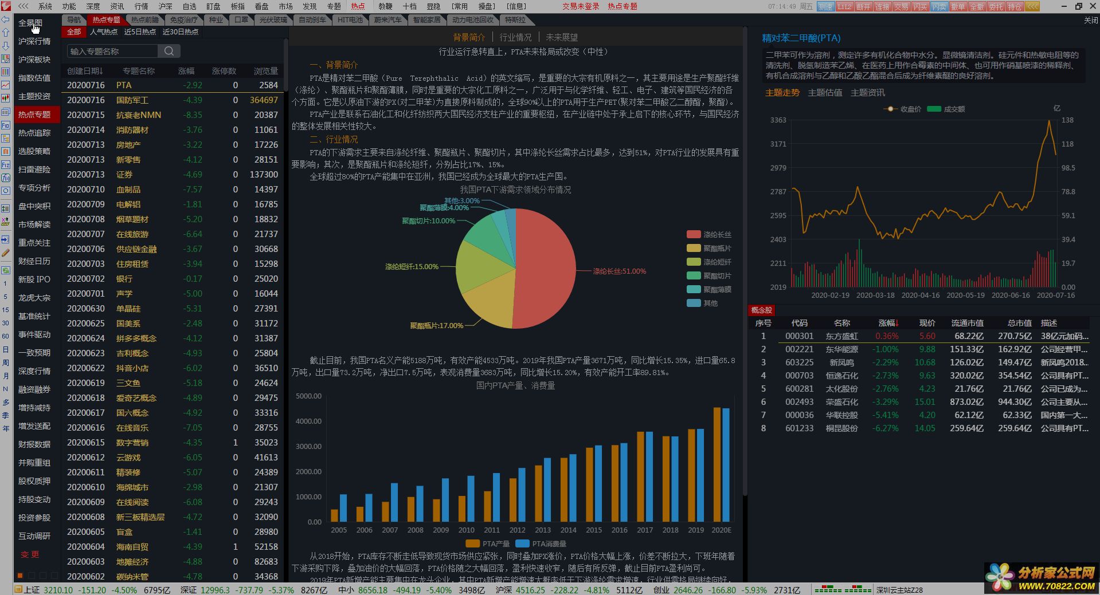Viewport: 1100px width, 595px height.
Task: Click the orange 自 self-select icon
Action: tap(6, 151)
